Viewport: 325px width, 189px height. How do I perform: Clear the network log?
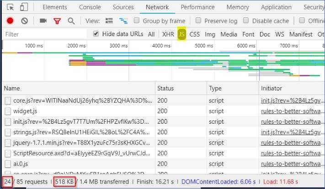tap(24, 21)
